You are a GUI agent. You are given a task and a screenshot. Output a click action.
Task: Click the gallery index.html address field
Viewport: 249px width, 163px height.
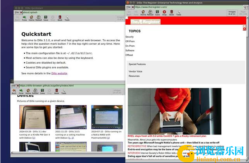[72, 86]
